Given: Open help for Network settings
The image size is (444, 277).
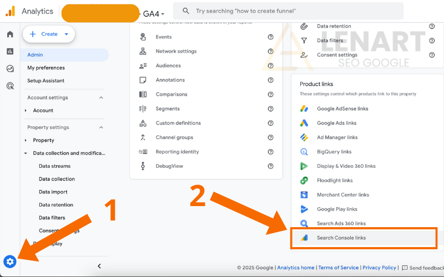Looking at the screenshot, I should coord(270,51).
